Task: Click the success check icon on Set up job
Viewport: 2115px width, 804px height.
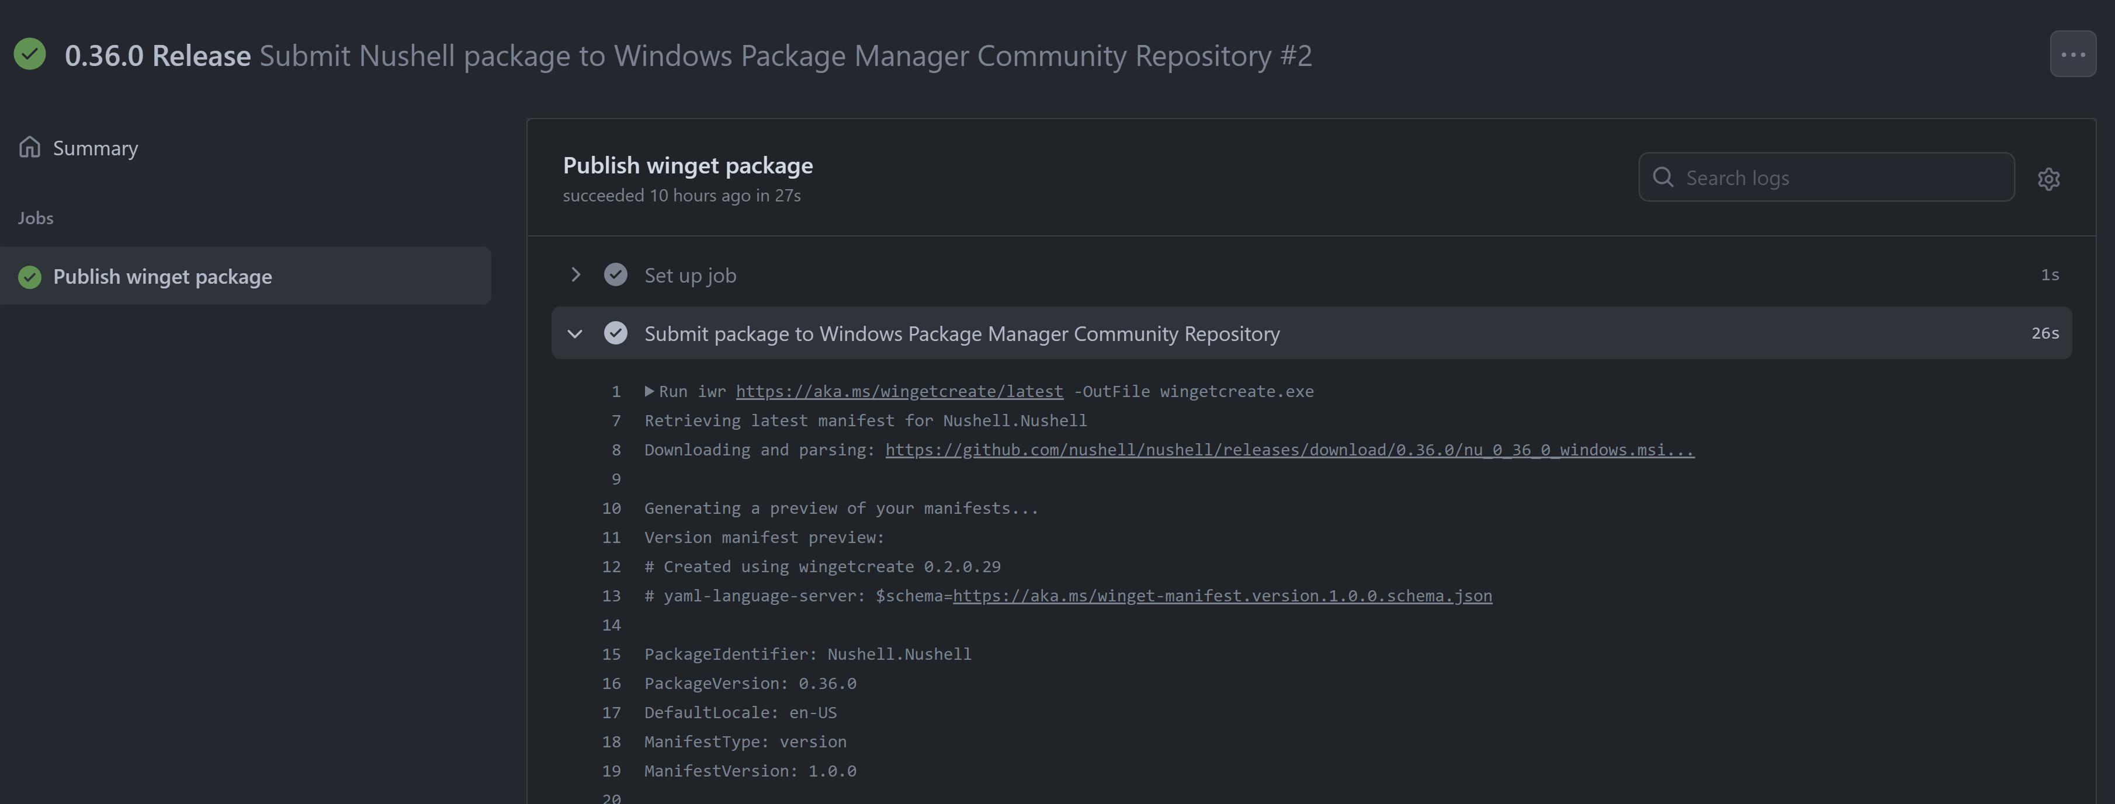Action: (616, 274)
